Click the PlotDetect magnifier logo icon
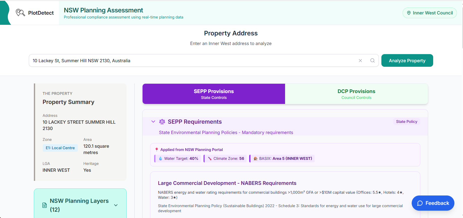The image size is (463, 218). click(x=20, y=13)
